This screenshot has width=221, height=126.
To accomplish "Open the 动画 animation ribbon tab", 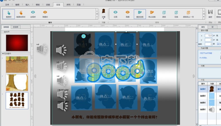I will 48,5.
